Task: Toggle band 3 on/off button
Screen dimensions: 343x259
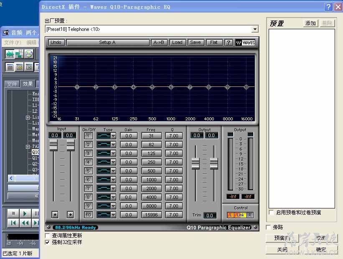Action: [88, 153]
